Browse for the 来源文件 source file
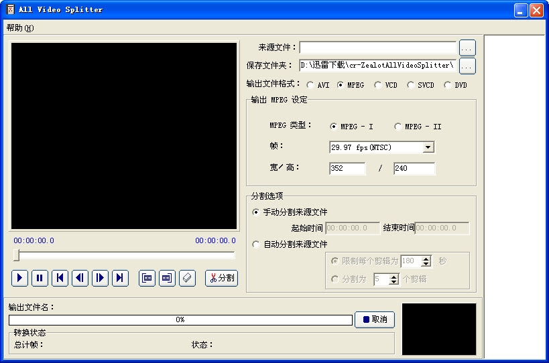This screenshot has width=549, height=363. (467, 48)
